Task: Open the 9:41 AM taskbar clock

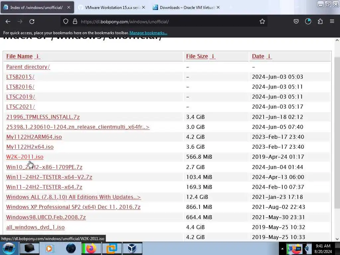Action: (323, 249)
